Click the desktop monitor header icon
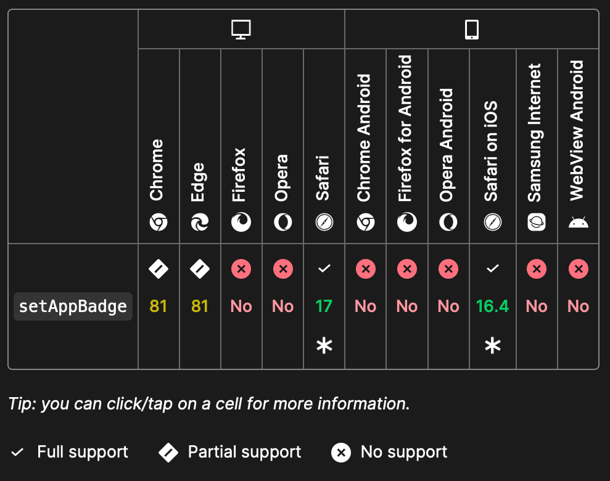This screenshot has height=481, width=610. pyautogui.click(x=241, y=28)
